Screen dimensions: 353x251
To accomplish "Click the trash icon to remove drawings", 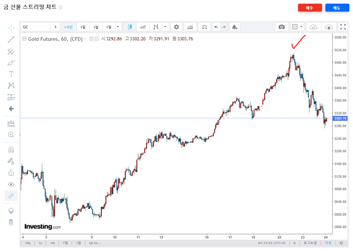I will pyautogui.click(x=11, y=222).
